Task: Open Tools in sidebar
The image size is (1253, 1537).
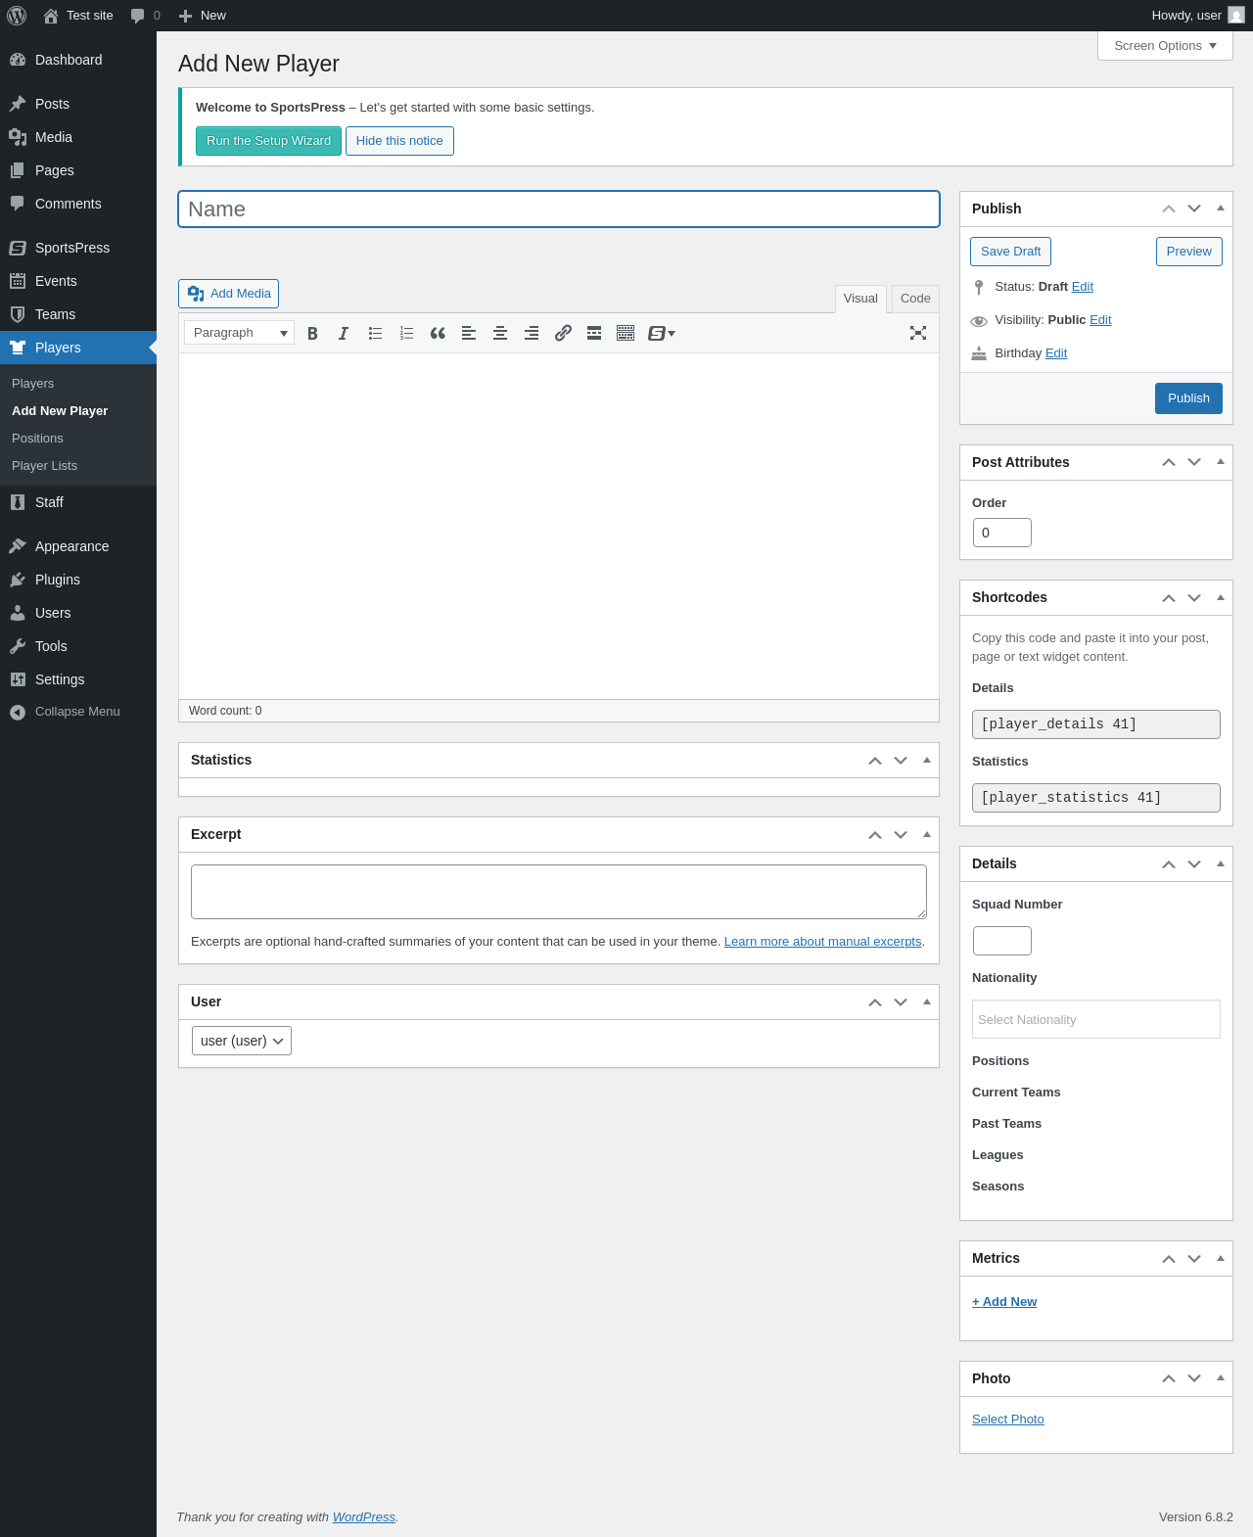Action: coord(78,646)
